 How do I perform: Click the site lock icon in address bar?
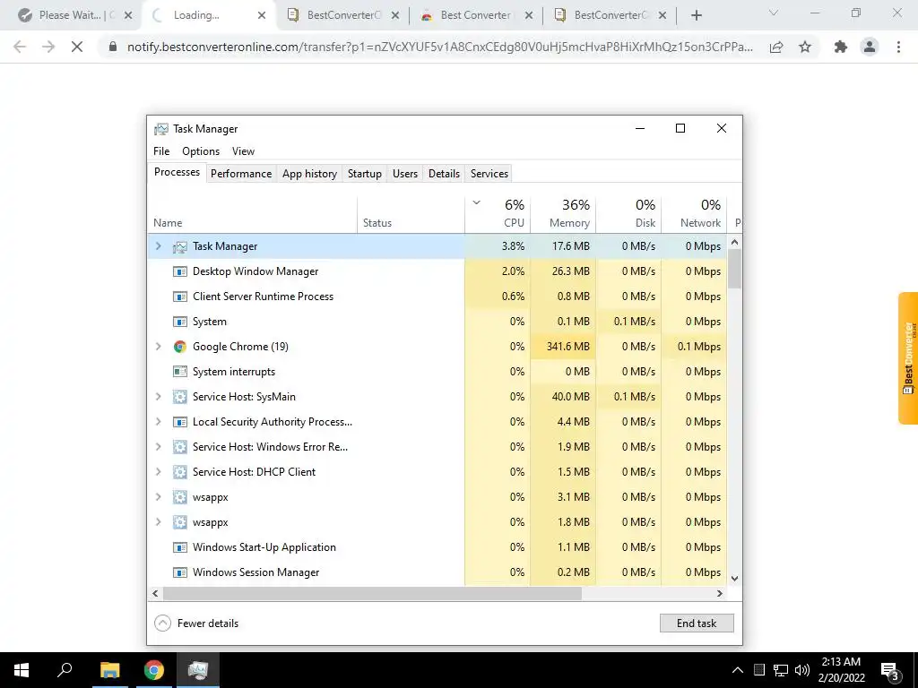(x=113, y=47)
